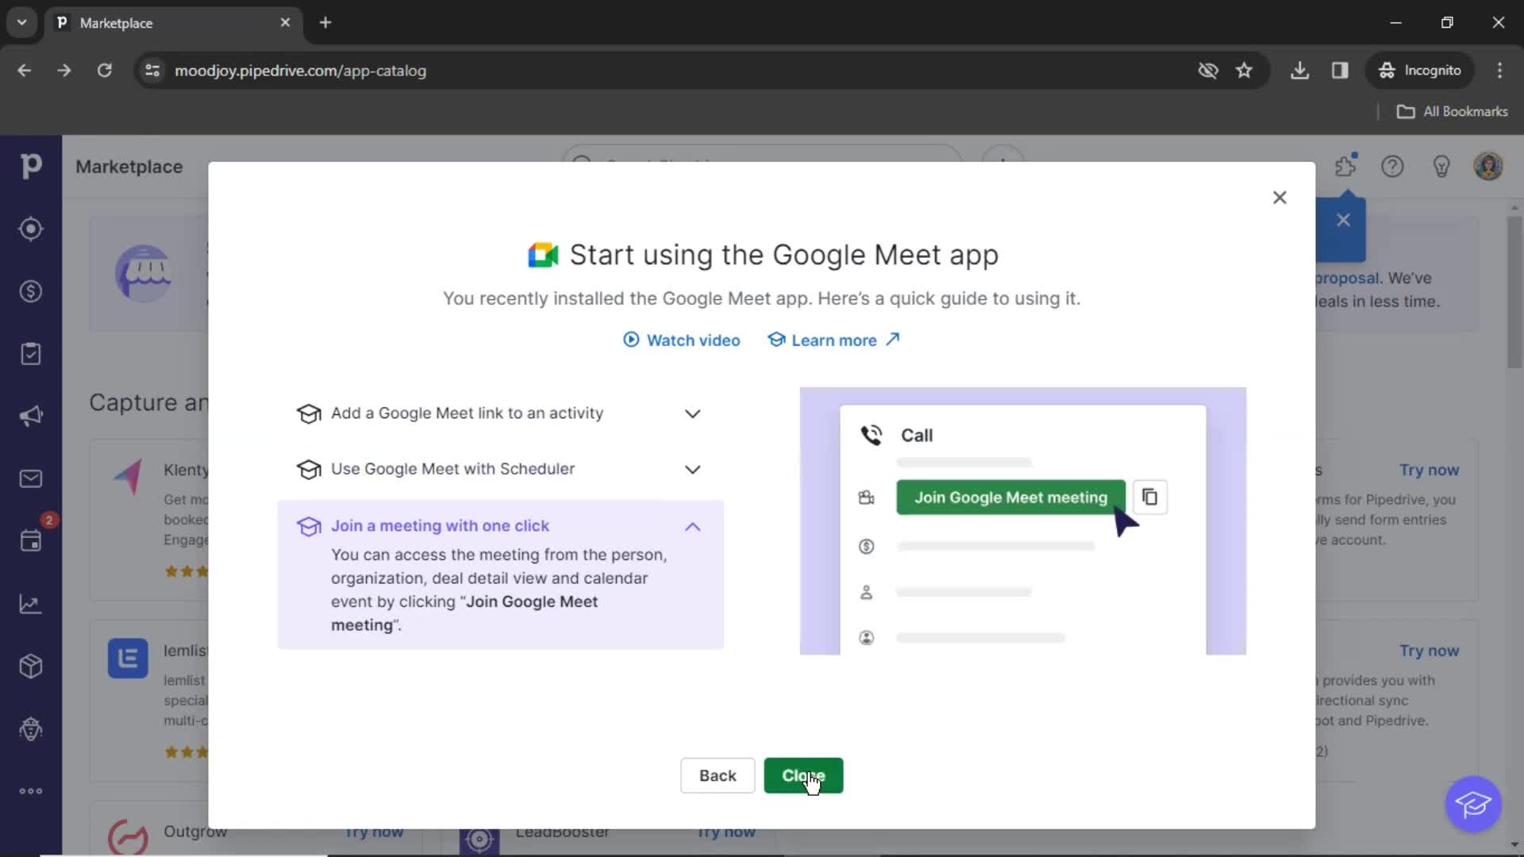
Task: Select the Deals icon in left sidebar
Action: (30, 291)
